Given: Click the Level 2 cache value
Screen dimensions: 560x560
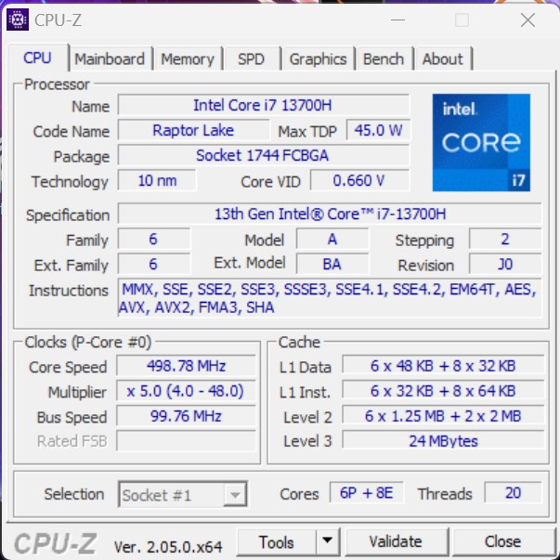Looking at the screenshot, I should click(443, 416).
